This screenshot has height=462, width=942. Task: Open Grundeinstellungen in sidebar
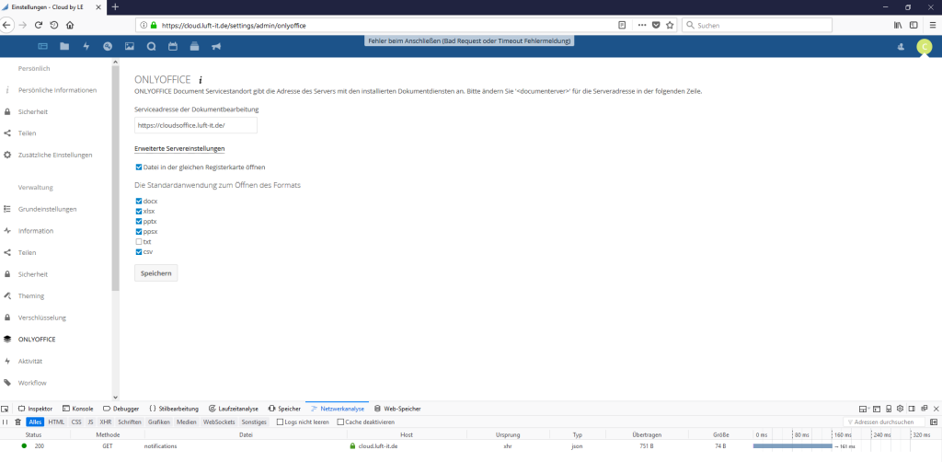(x=48, y=209)
